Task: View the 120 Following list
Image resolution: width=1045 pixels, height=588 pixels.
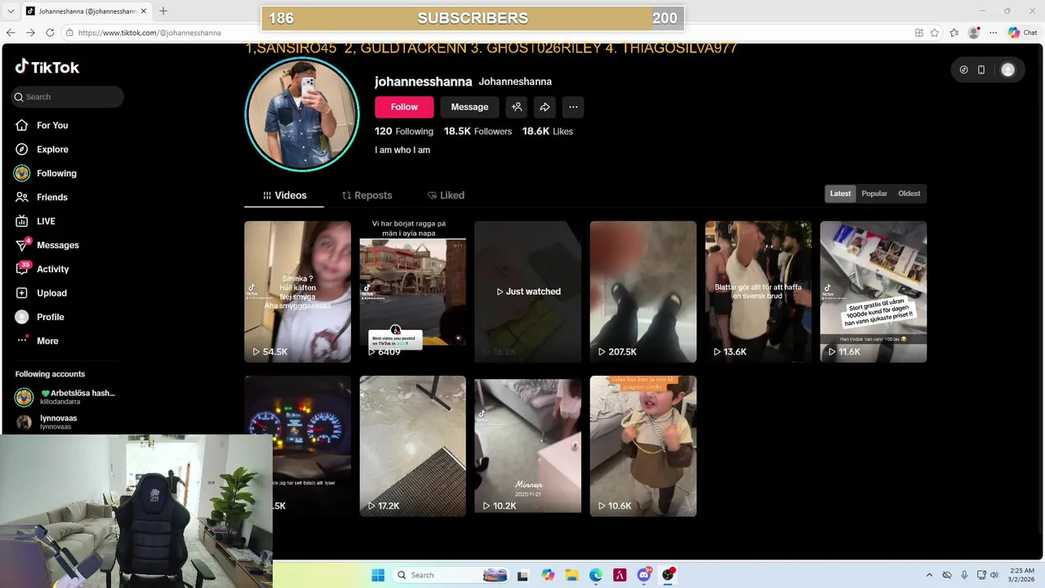Action: tap(404, 131)
